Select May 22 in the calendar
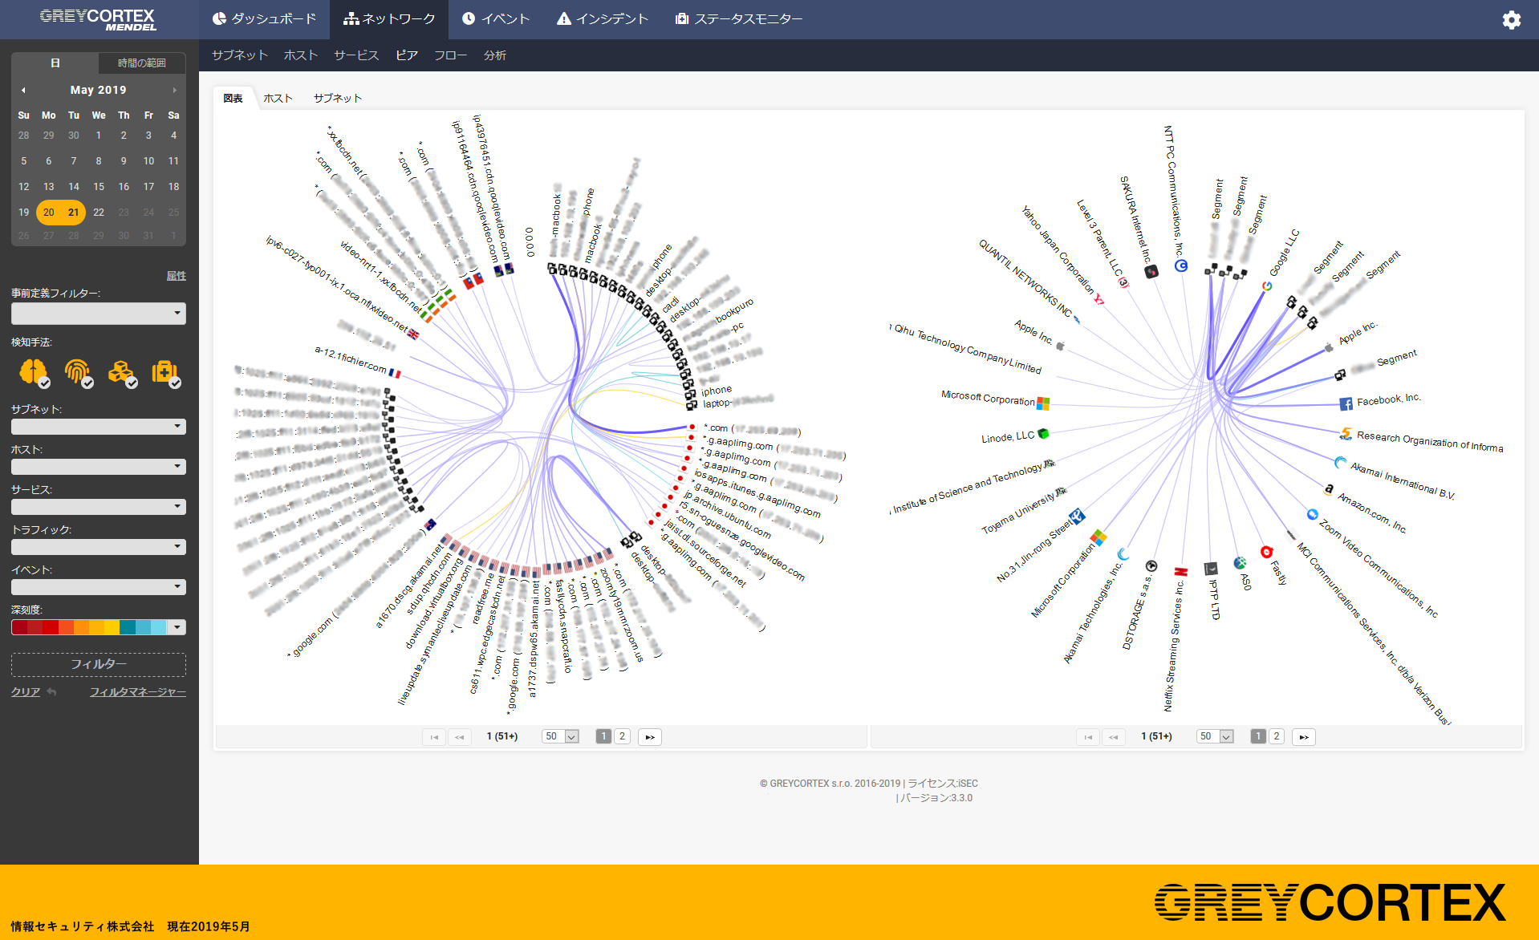Screen dimensions: 1539x940 99,213
